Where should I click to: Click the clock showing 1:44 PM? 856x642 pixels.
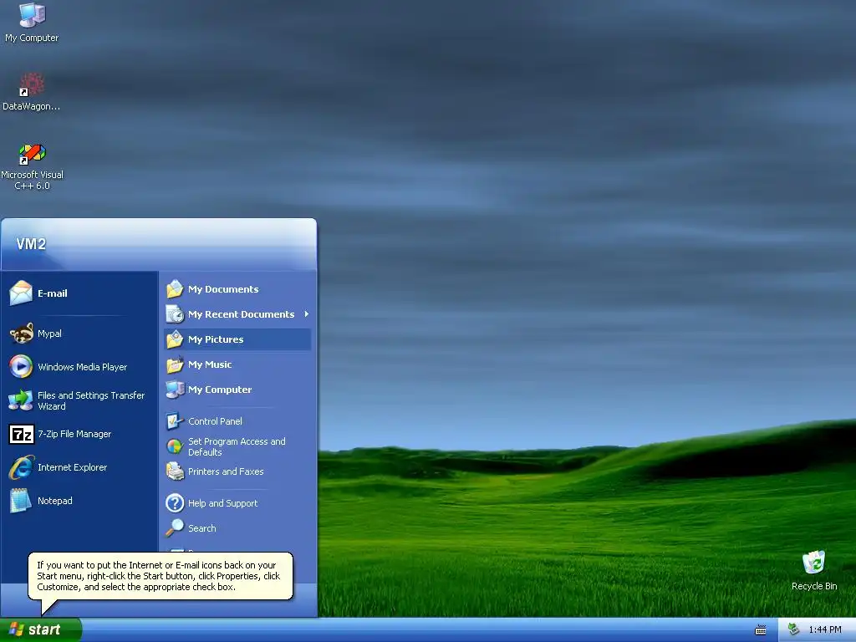[x=825, y=630]
